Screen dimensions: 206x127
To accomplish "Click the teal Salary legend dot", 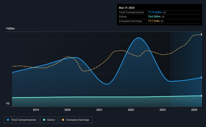I will pyautogui.click(x=44, y=120).
